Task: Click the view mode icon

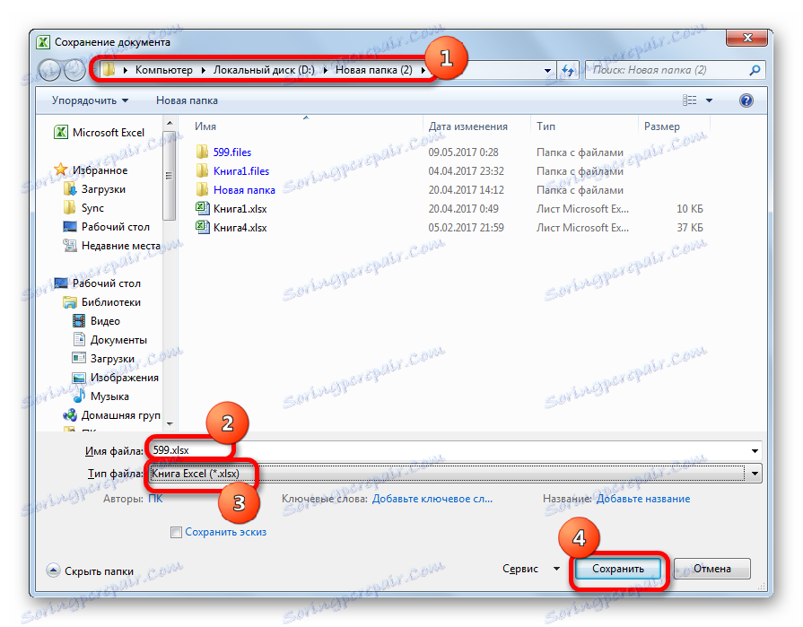Action: coord(689,100)
